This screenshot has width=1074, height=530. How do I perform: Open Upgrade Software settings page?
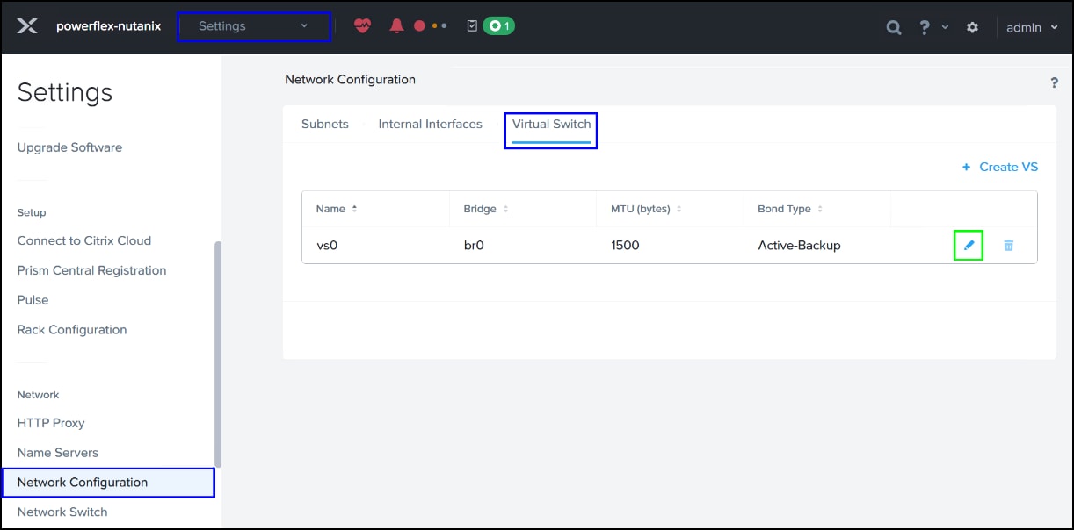pyautogui.click(x=69, y=147)
